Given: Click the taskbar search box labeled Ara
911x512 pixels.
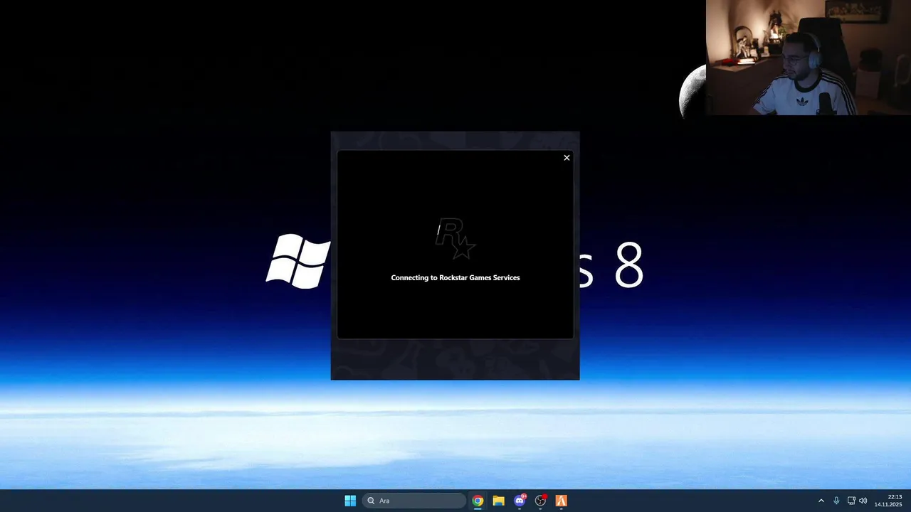Looking at the screenshot, I should pos(414,501).
